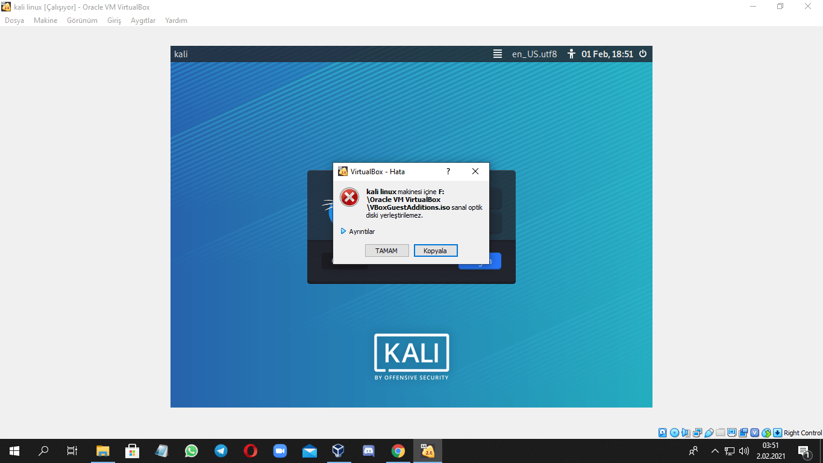
Task: Click the Kopyala button
Action: (436, 251)
